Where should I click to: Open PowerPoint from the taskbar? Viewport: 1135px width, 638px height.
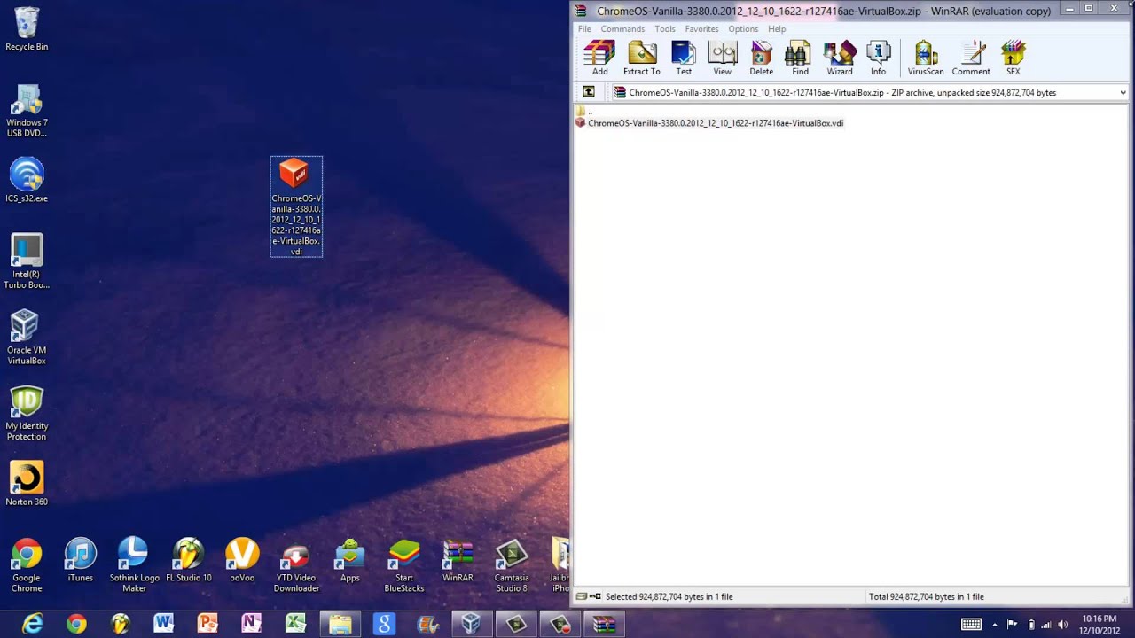pos(207,625)
